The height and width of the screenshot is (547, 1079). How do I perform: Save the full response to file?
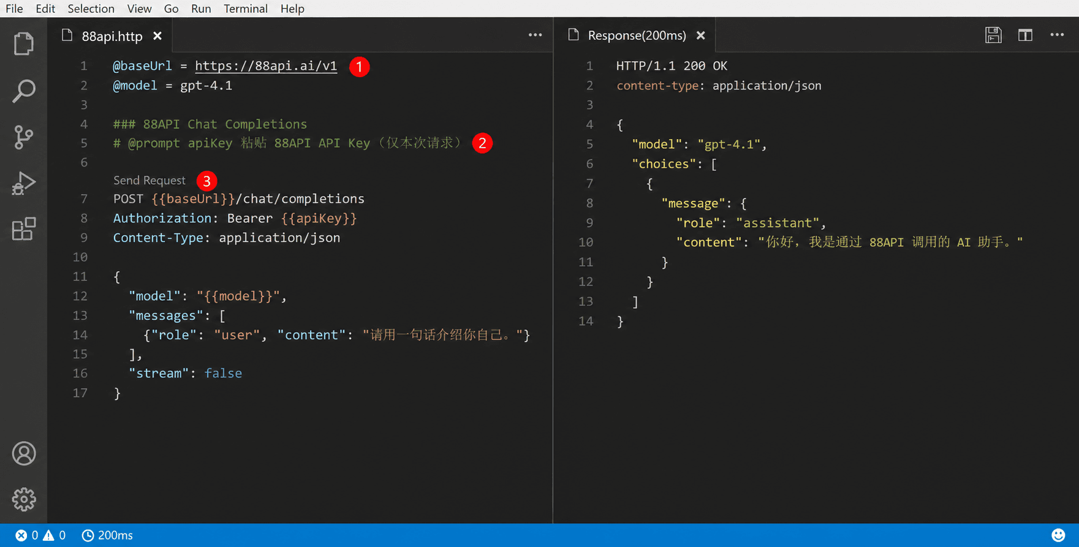point(993,35)
